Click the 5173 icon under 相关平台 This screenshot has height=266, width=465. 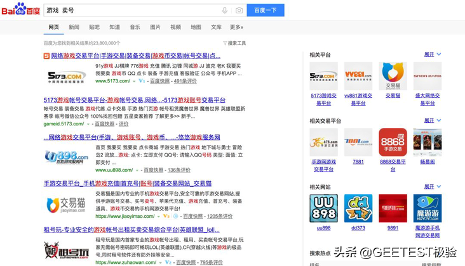323,76
